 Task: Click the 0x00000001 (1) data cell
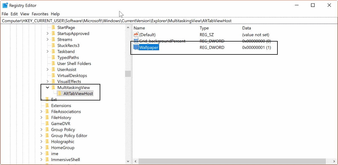pyautogui.click(x=256, y=47)
